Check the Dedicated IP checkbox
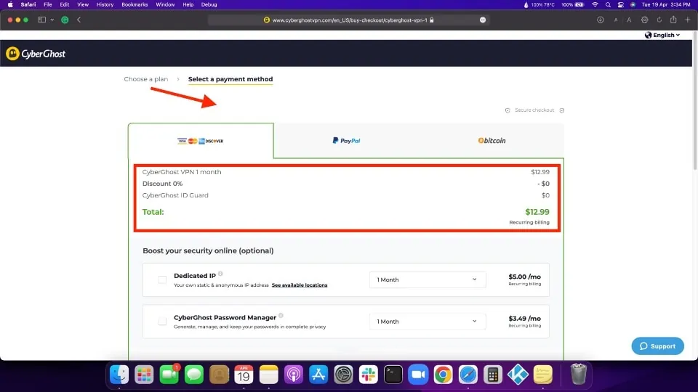The image size is (698, 392). [162, 279]
